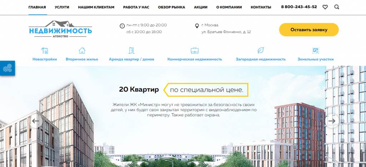Advance slider with right arrow

point(332,121)
